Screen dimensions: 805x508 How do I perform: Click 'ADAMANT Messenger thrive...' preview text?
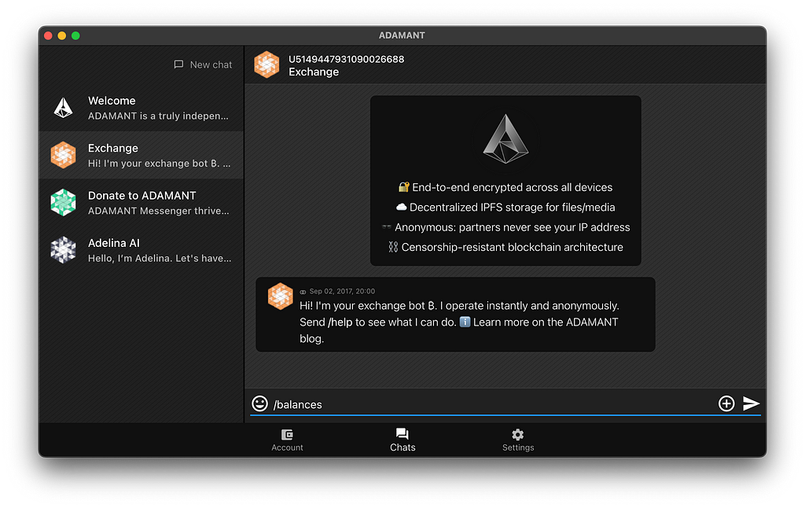tap(159, 211)
